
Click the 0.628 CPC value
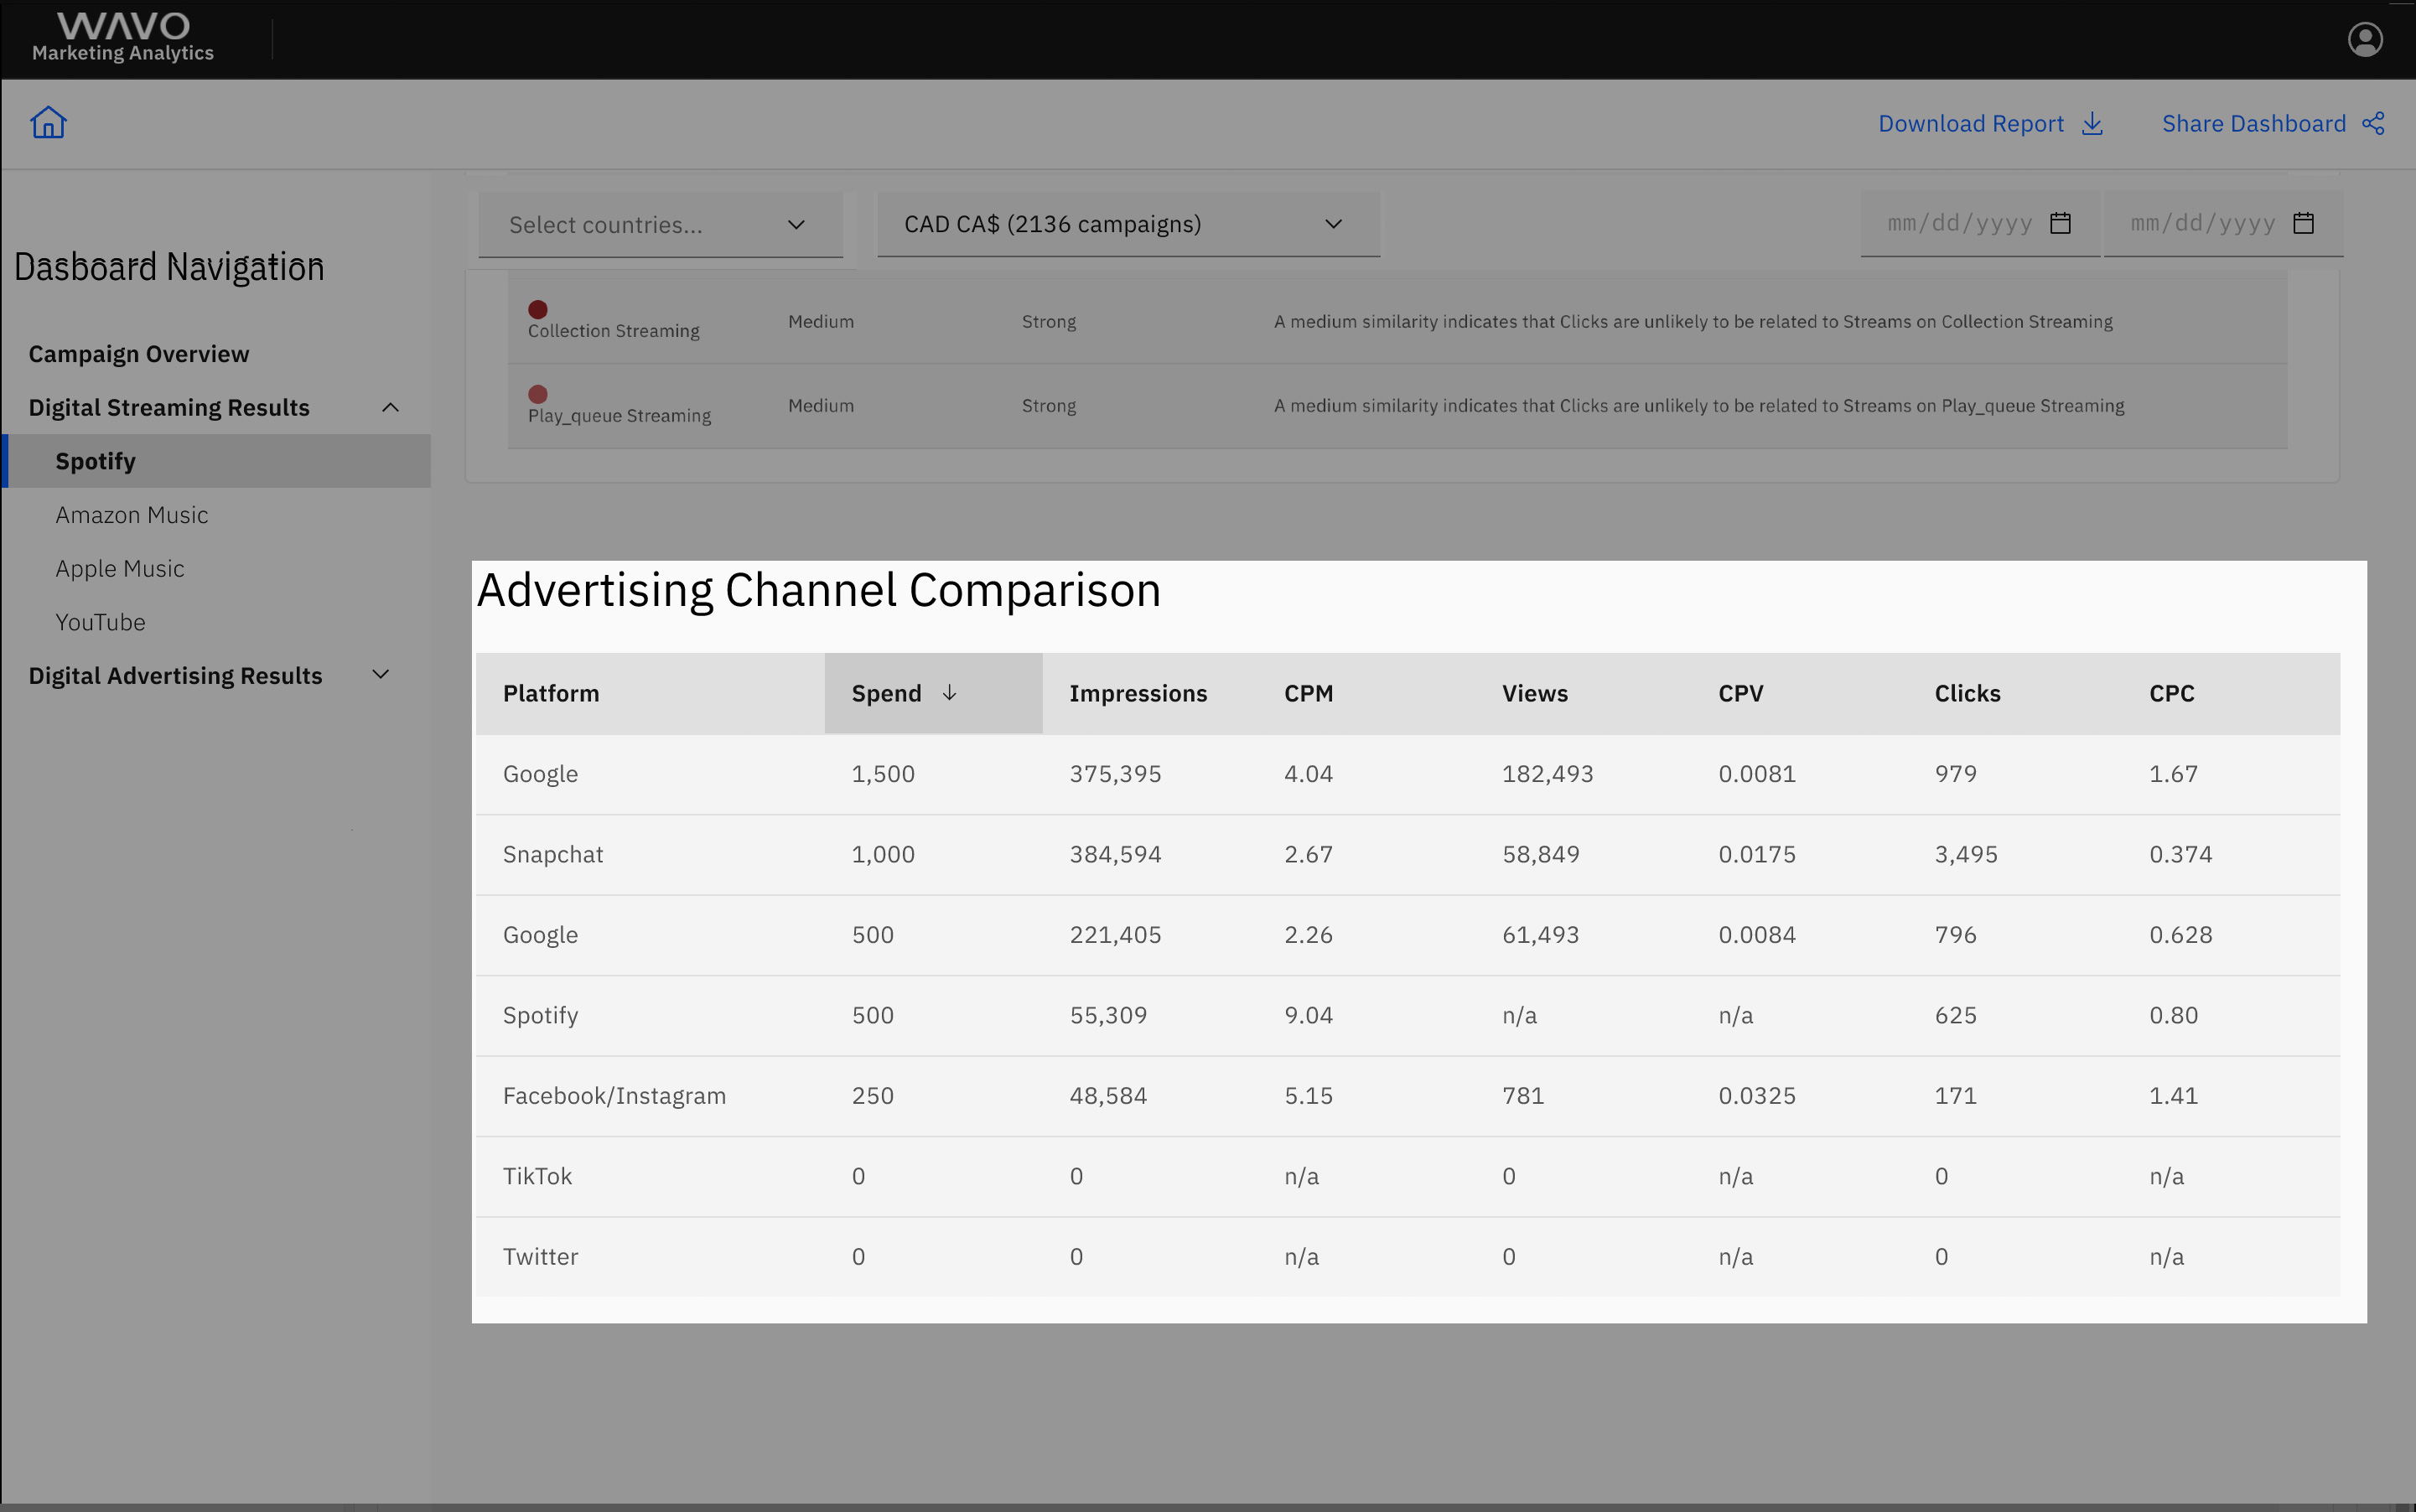2180,935
